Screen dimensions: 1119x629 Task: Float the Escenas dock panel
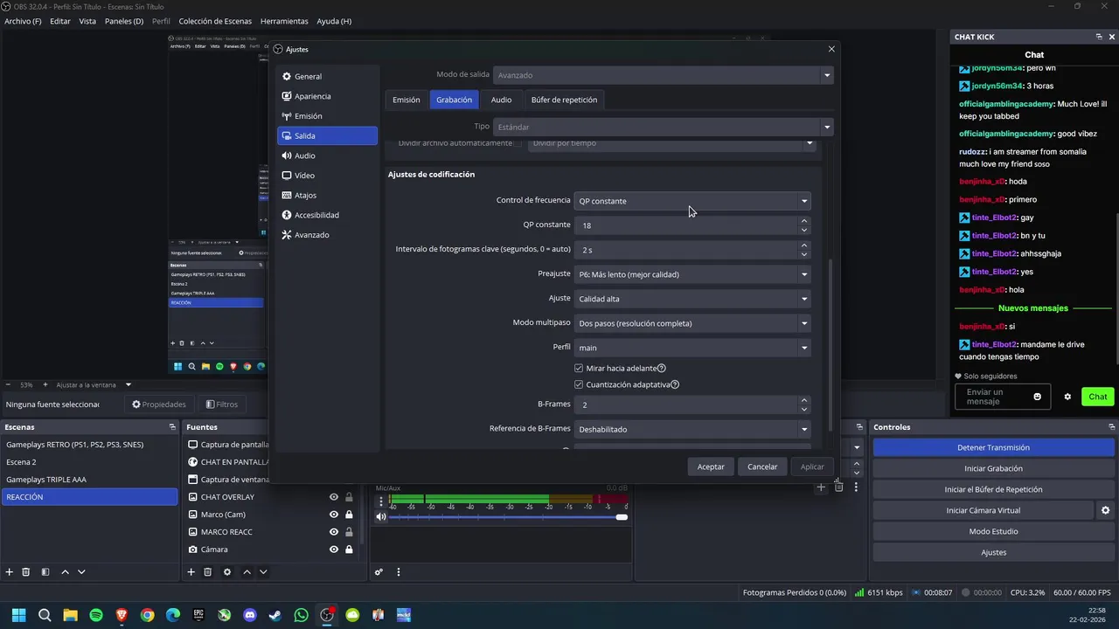click(172, 427)
